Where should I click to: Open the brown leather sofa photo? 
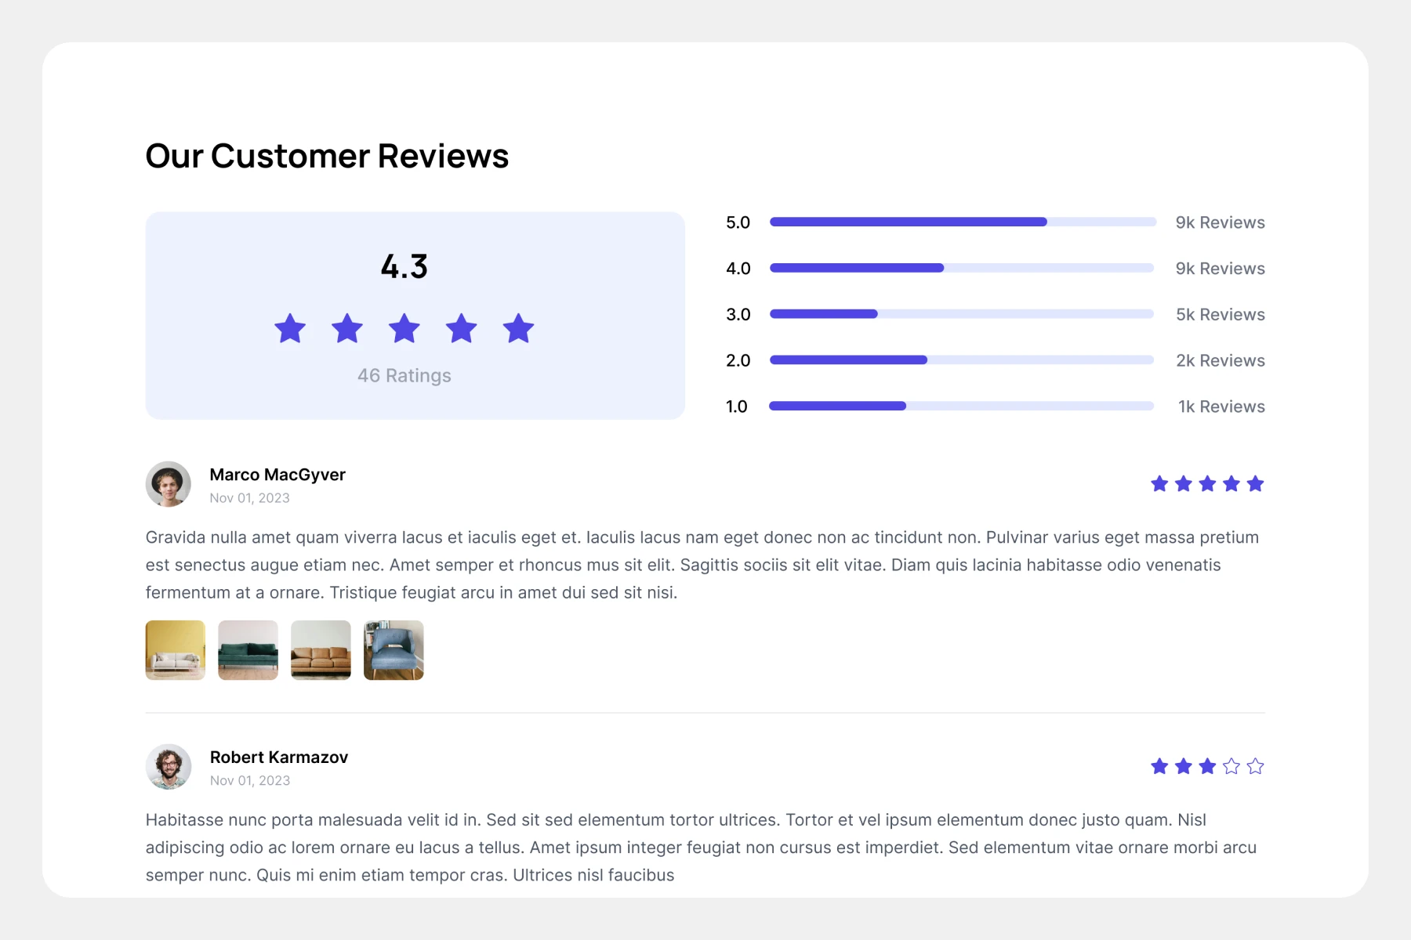pos(321,650)
